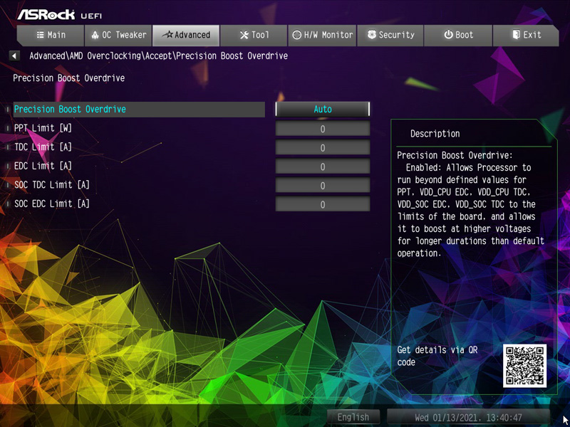Image resolution: width=570 pixels, height=427 pixels.
Task: Select the TDC Limit [A] label
Action: 43,147
